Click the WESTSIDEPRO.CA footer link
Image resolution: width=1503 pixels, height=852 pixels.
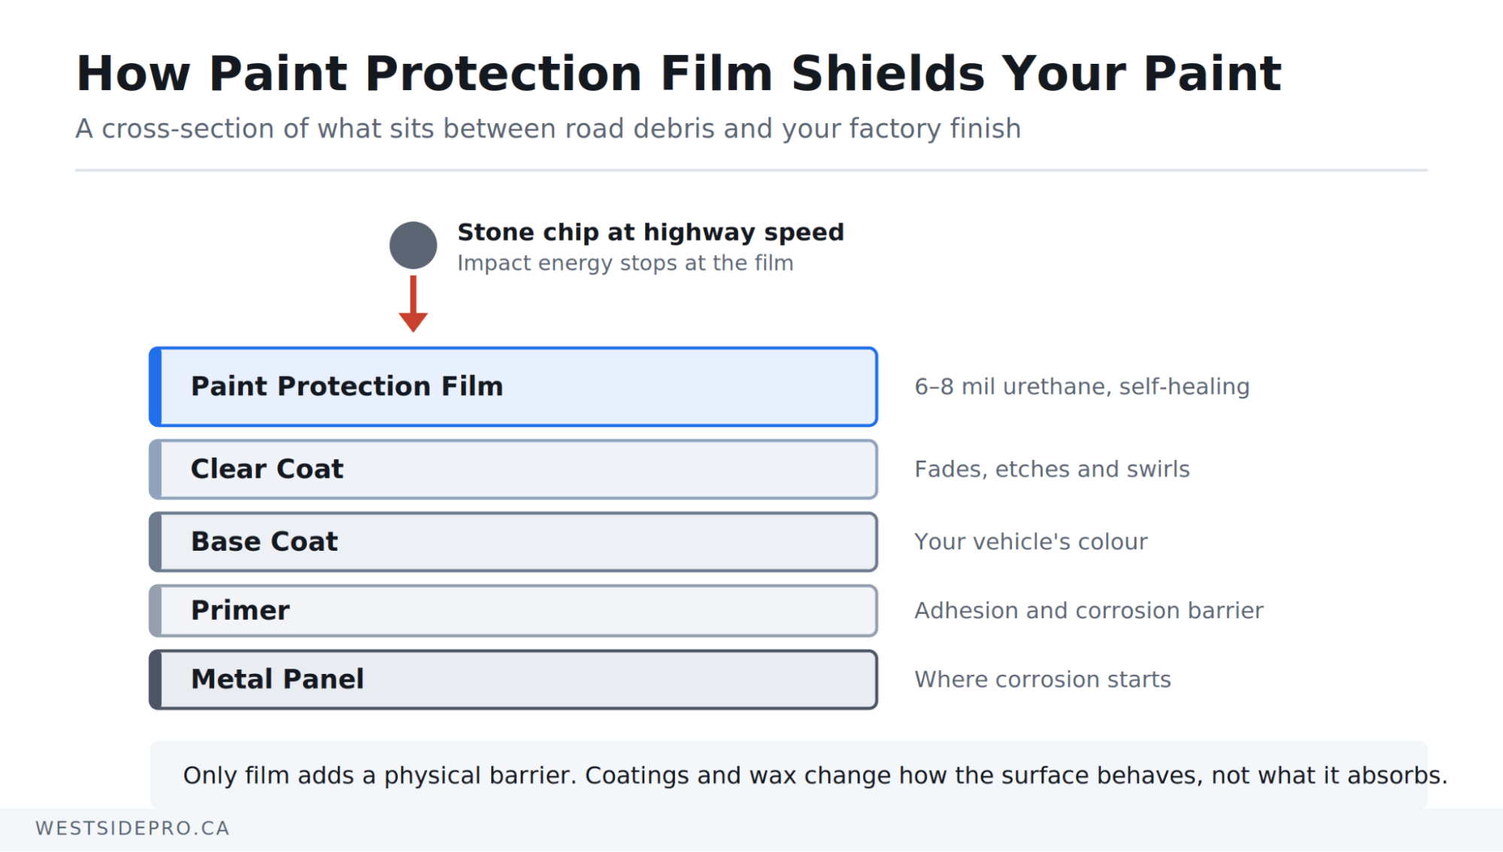(132, 828)
